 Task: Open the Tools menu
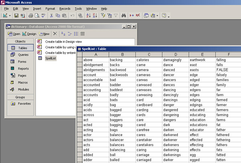pyautogui.click(x=78, y=8)
